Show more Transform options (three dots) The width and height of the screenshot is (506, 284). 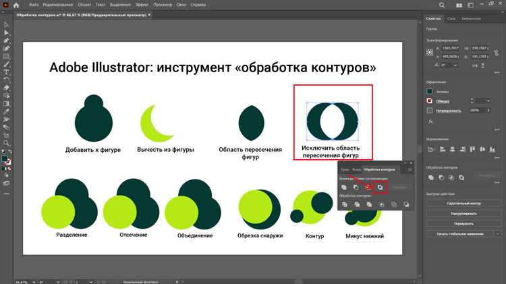[497, 73]
